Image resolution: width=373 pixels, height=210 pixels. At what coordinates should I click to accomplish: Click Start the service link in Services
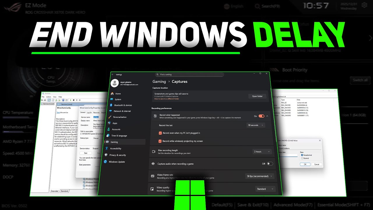(x=58, y=113)
